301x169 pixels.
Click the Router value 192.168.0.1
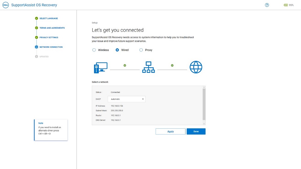click(116, 115)
